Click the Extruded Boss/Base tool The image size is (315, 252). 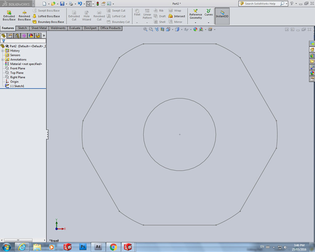[9, 16]
